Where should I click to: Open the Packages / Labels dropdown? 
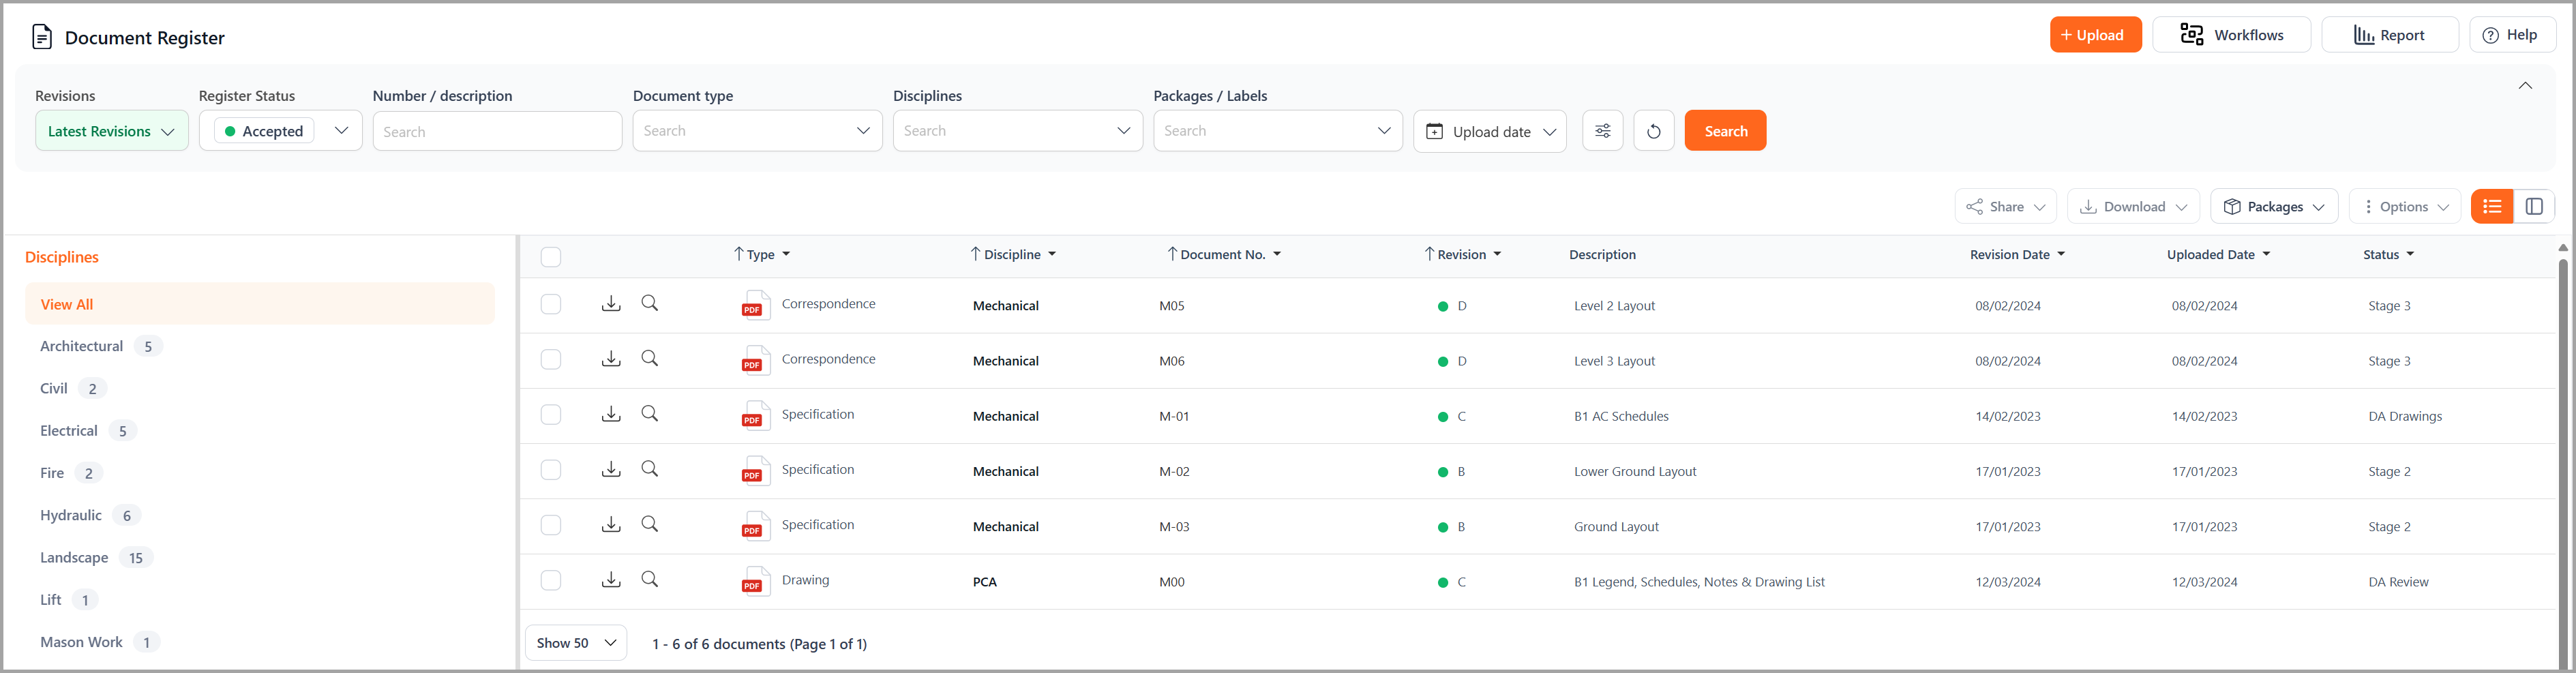coord(1277,131)
